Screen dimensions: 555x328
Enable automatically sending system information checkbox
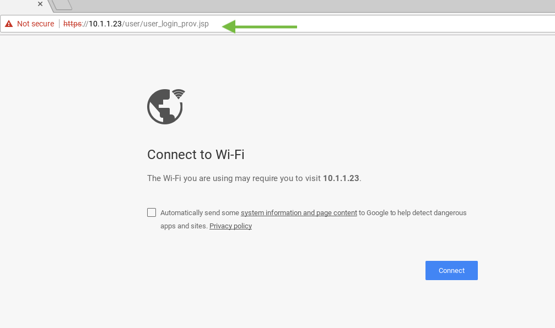[x=152, y=212]
